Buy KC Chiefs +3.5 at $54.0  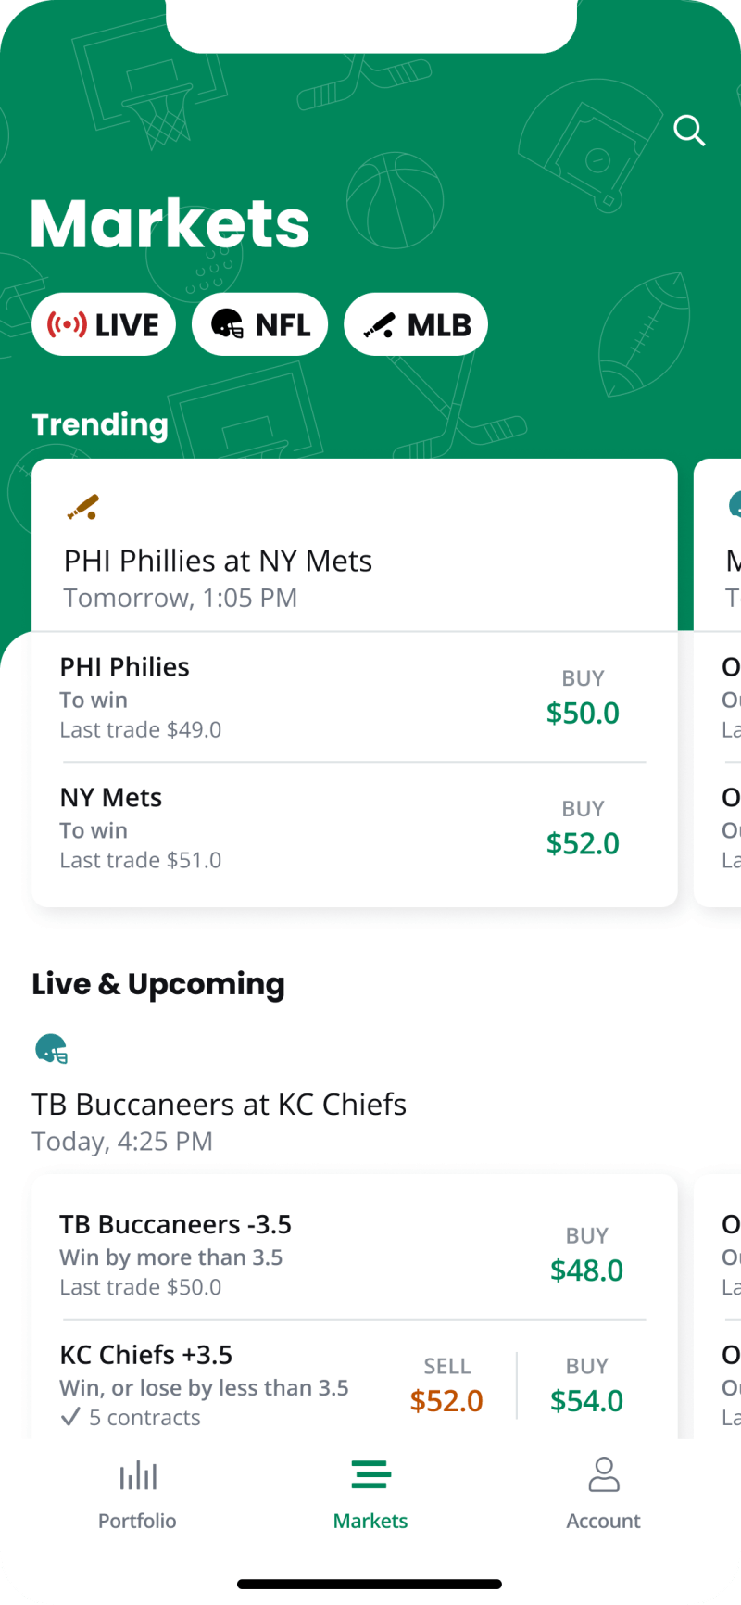click(x=586, y=1386)
